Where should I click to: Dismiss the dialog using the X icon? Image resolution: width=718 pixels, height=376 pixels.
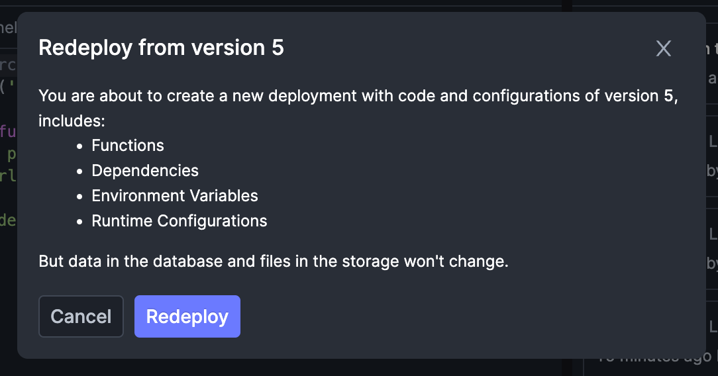664,48
